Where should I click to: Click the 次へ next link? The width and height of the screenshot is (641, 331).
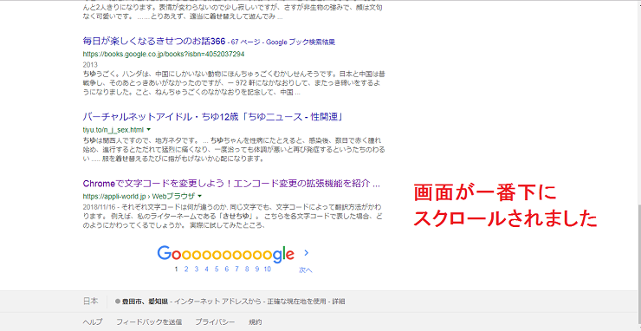pos(306,270)
